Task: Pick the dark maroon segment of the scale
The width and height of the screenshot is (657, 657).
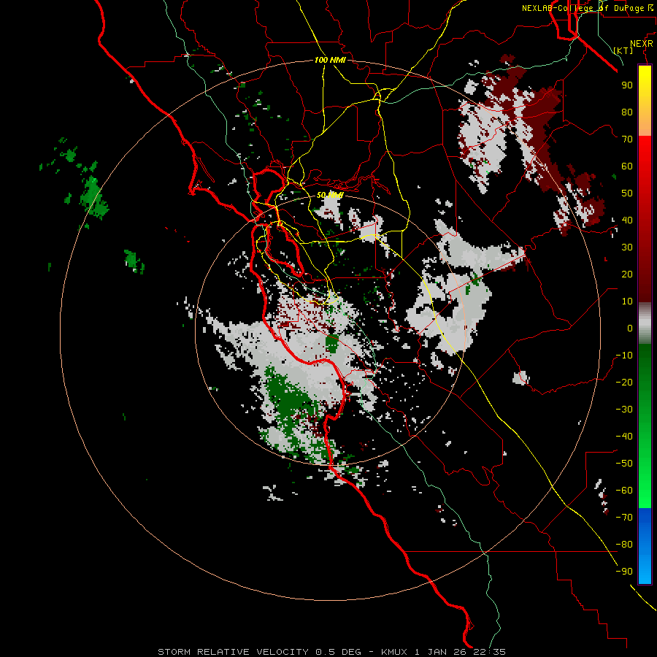Action: point(645,268)
